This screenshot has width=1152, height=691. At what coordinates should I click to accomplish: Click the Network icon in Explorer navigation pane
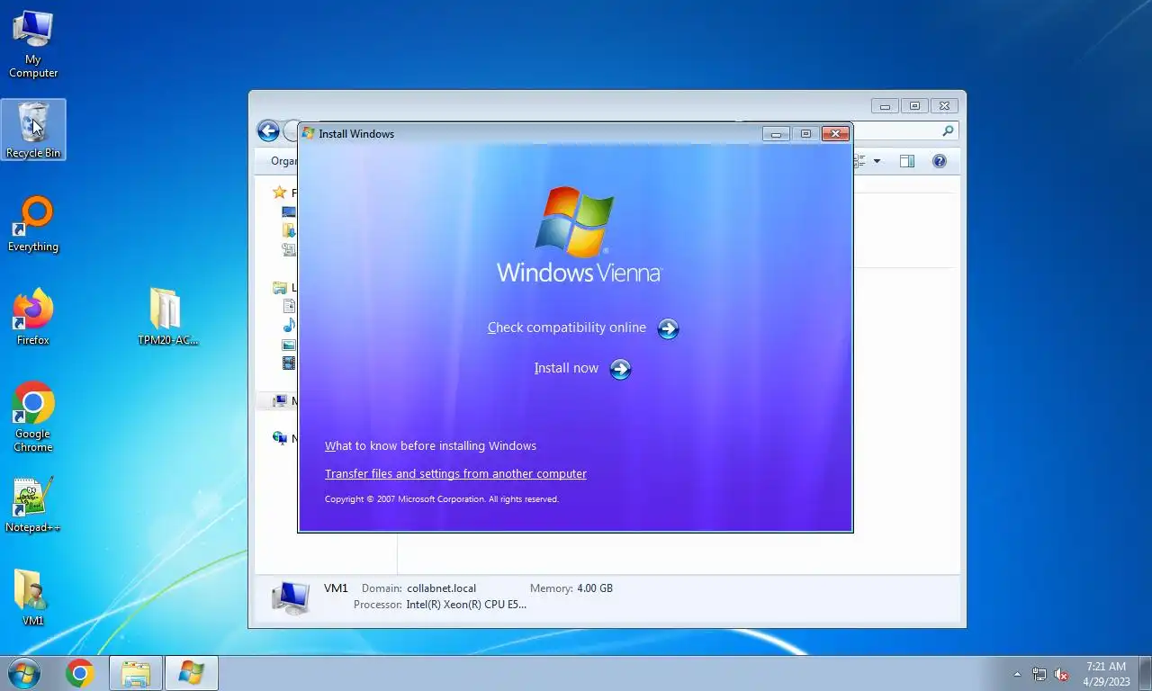280,438
